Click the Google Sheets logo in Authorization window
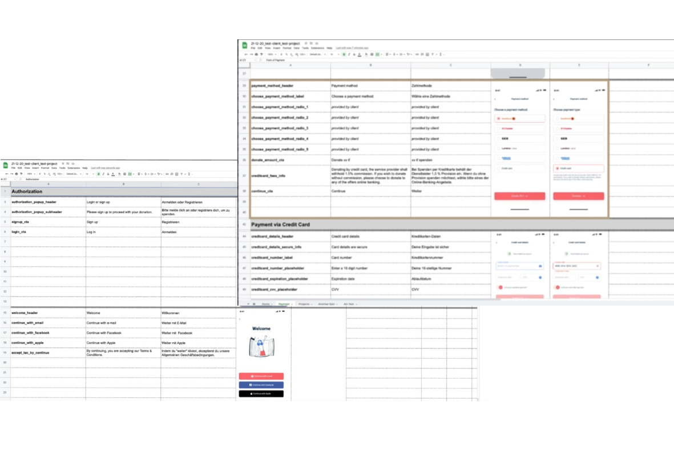674x467 pixels. click(5, 165)
